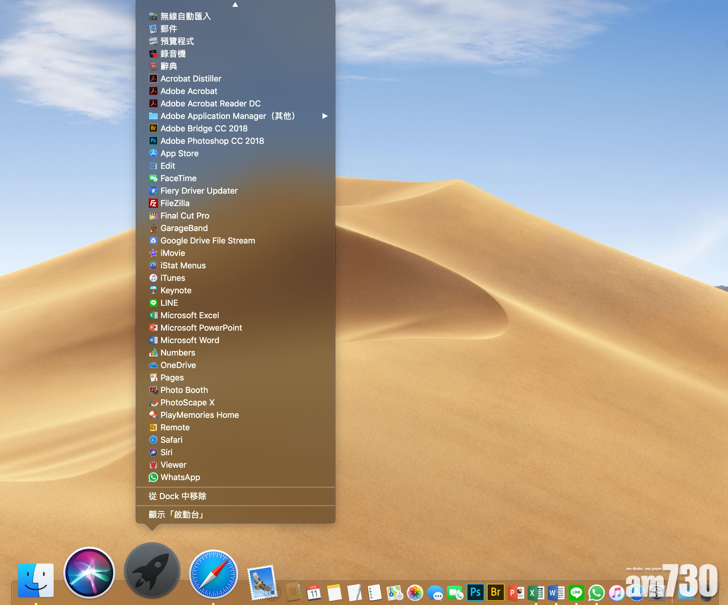Click the Finder icon in Dock
Screen dimensions: 728x605
pyautogui.click(x=36, y=580)
